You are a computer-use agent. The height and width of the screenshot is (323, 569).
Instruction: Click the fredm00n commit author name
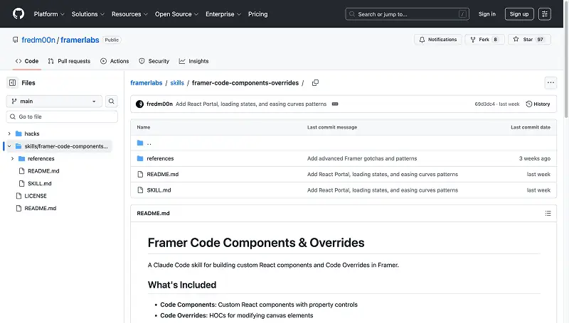tap(159, 104)
